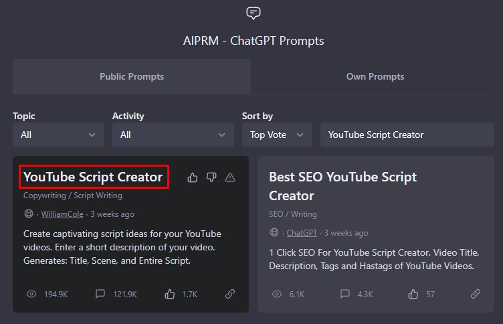
Task: Click the chat bubble icon above the title
Action: 254,13
